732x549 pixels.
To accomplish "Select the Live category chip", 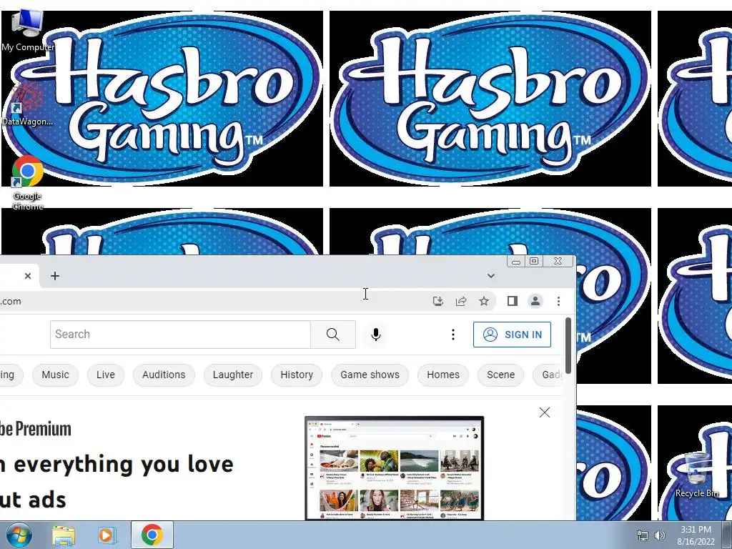I will [106, 375].
